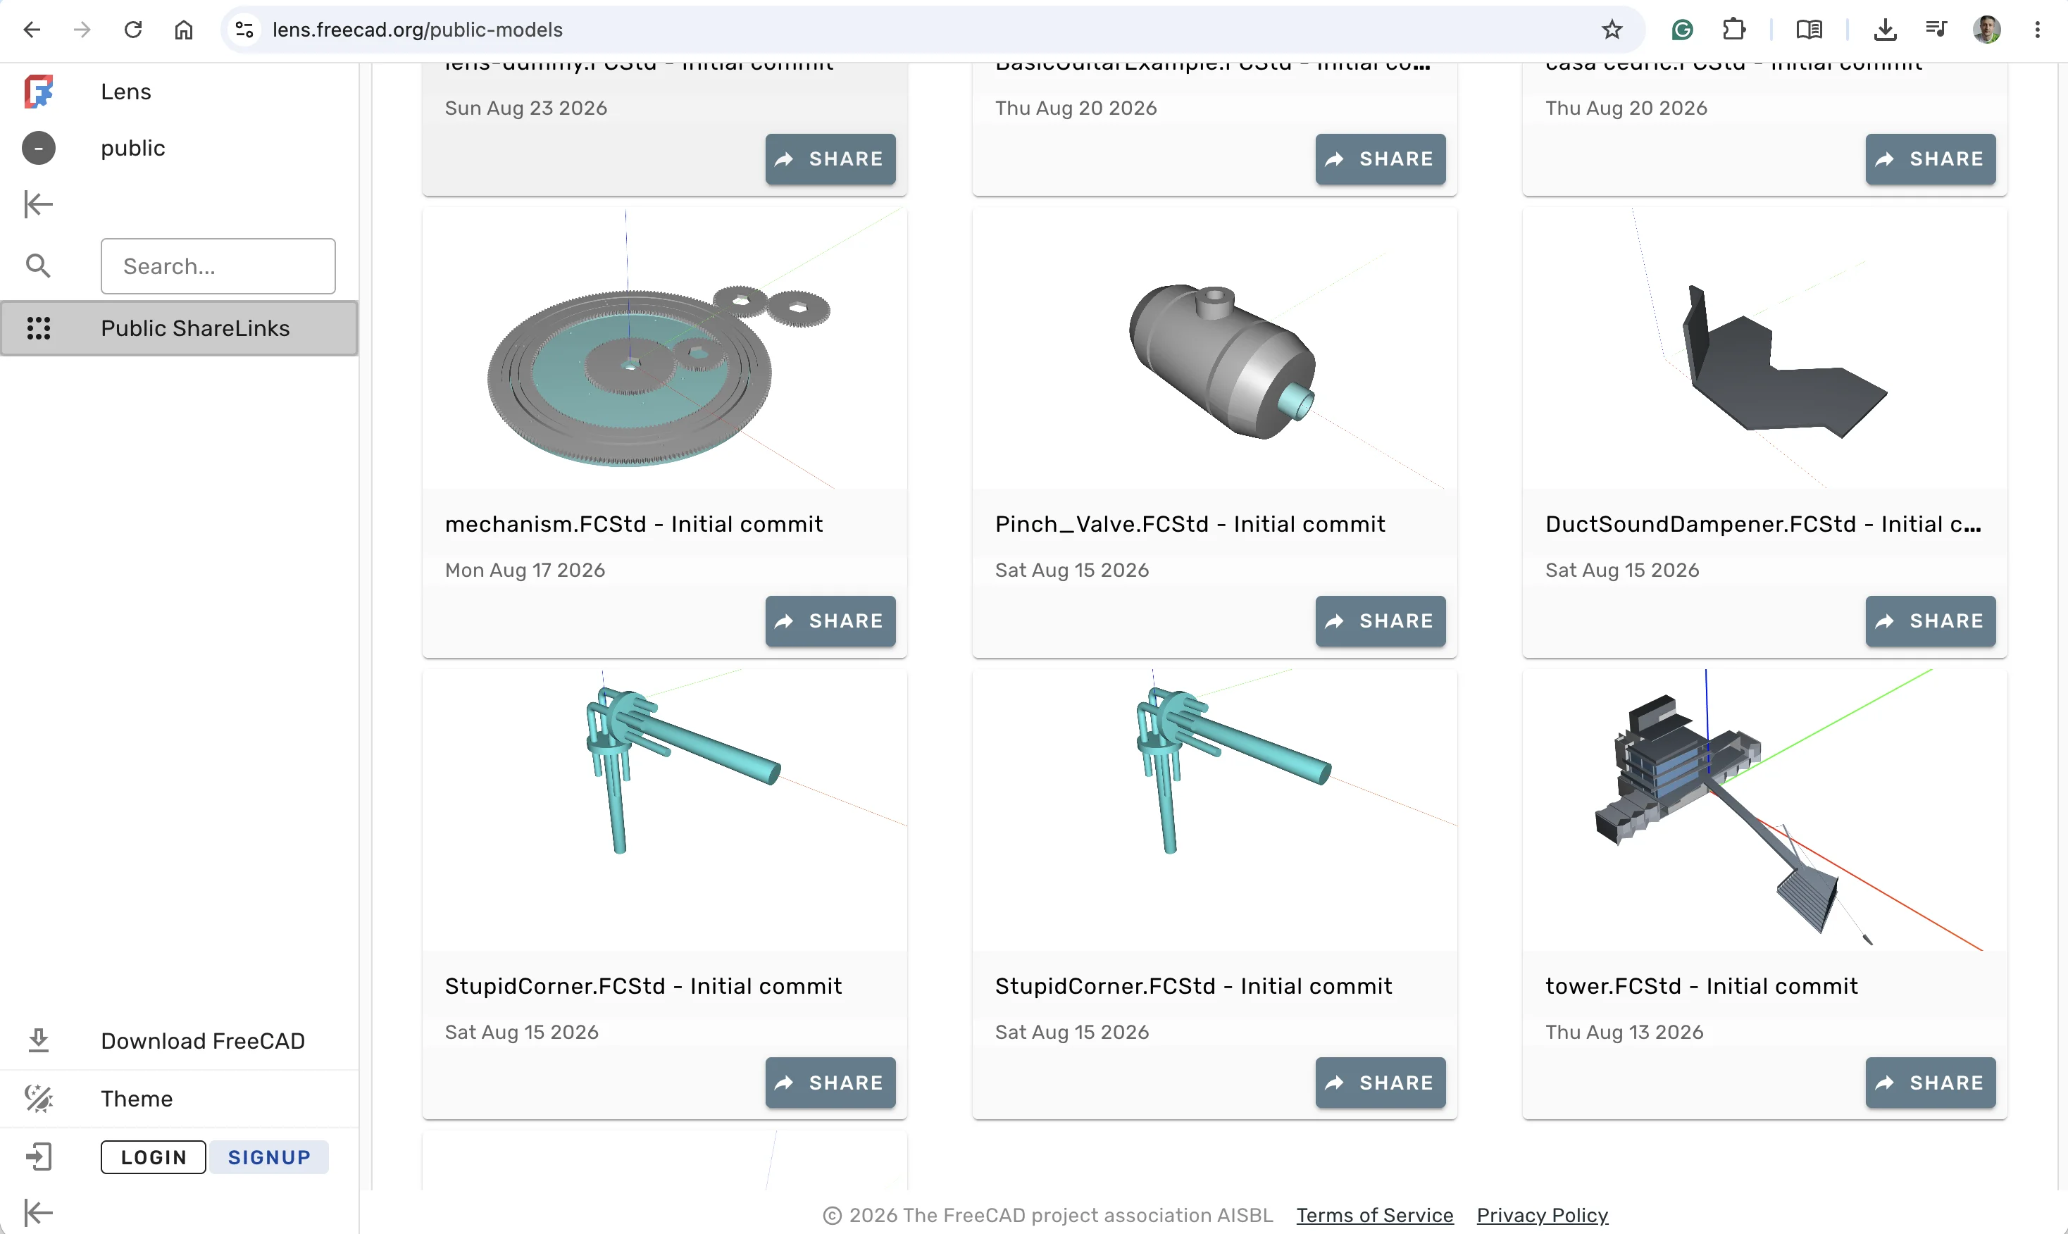This screenshot has width=2068, height=1234.
Task: Click the Public ShareLinks grid icon
Action: click(38, 328)
